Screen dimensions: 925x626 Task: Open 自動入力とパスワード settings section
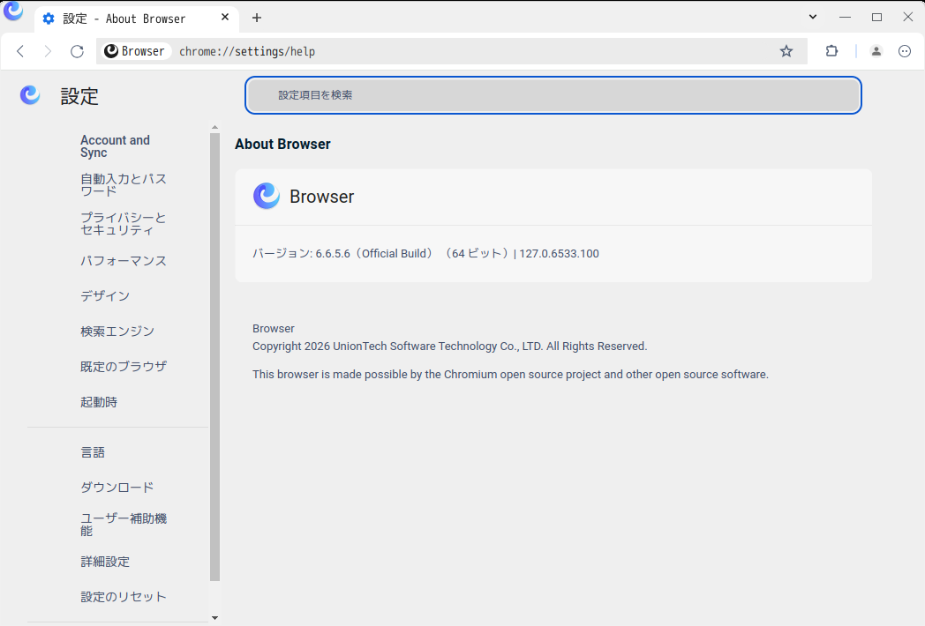[124, 185]
